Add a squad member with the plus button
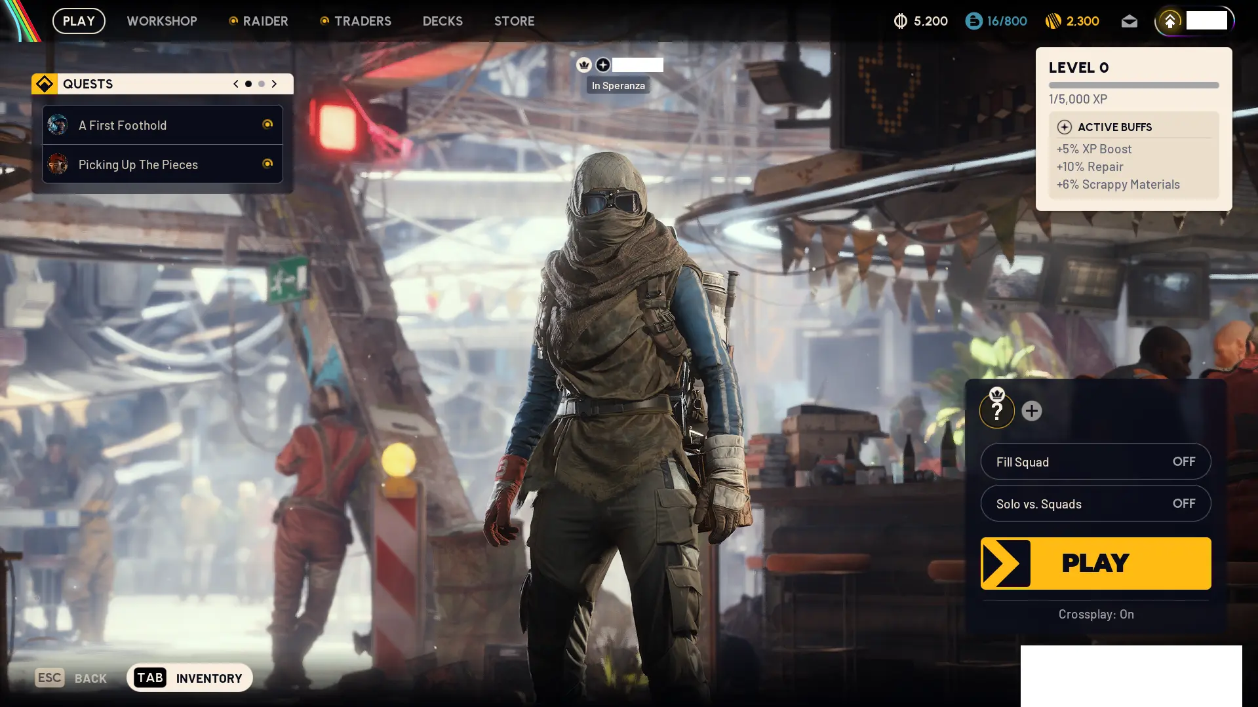This screenshot has width=1258, height=707. tap(1032, 411)
